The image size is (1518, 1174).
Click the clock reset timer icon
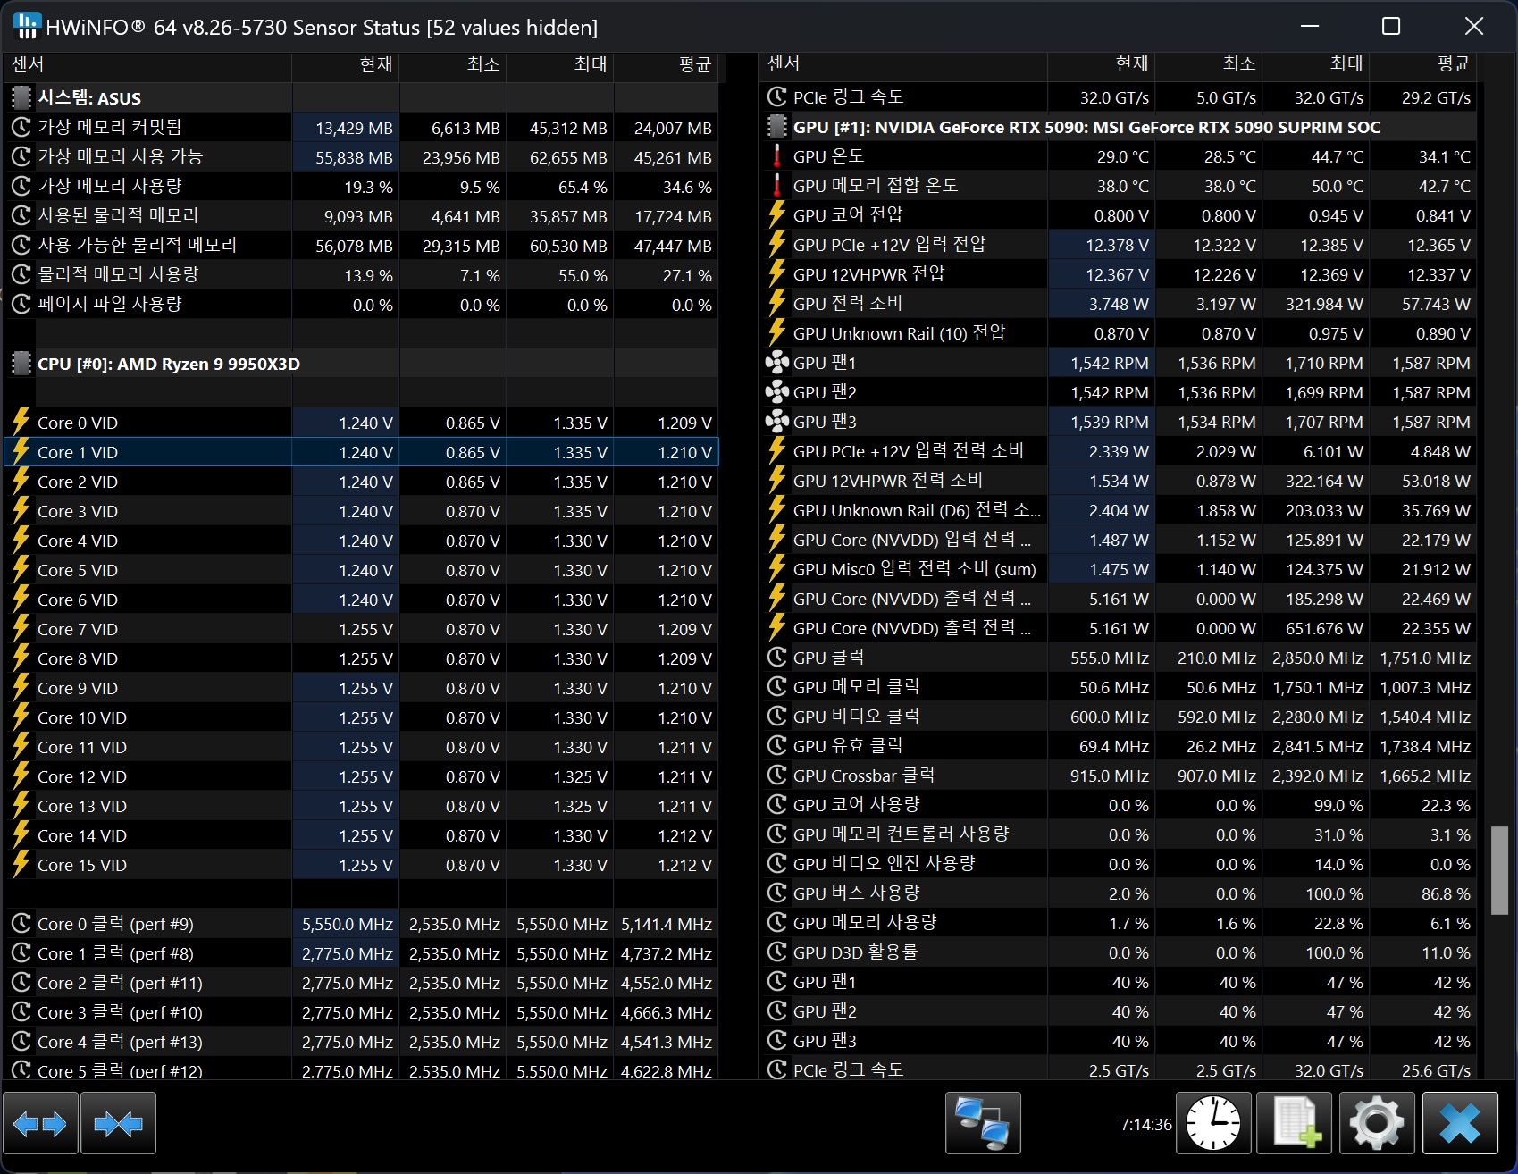[1212, 1123]
